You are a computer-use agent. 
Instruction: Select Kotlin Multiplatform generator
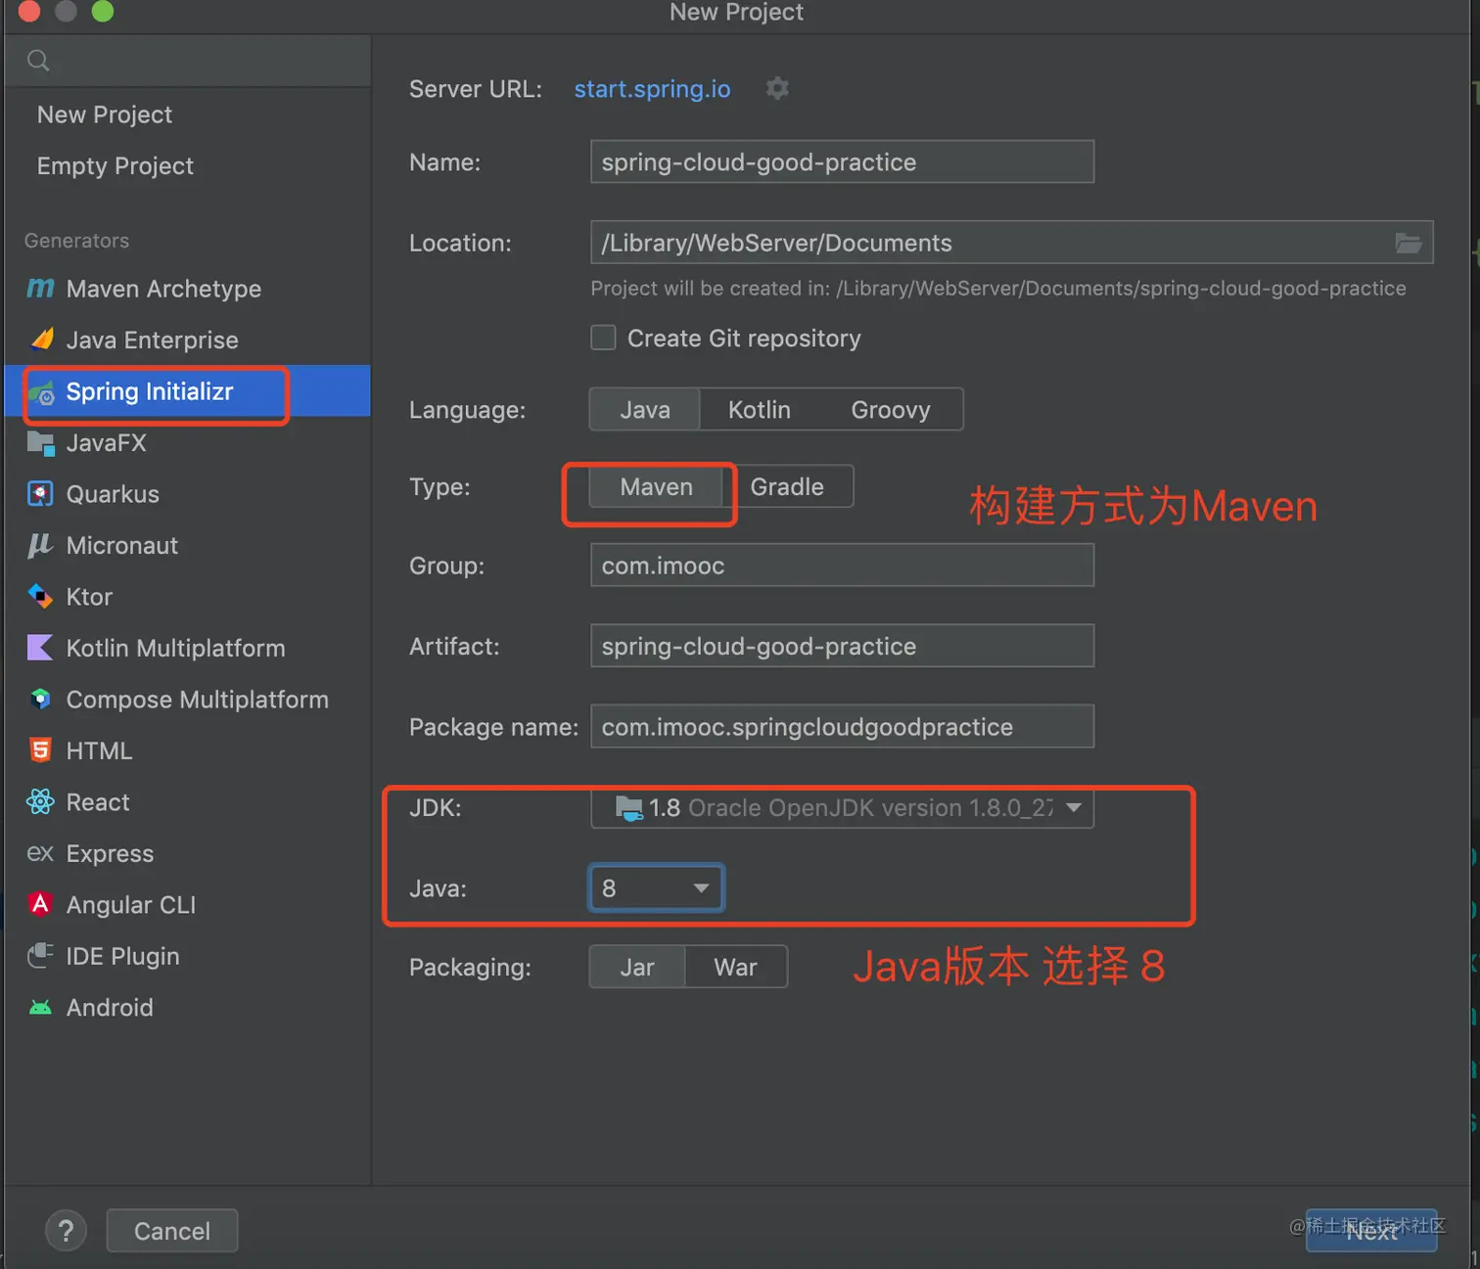[188, 648]
